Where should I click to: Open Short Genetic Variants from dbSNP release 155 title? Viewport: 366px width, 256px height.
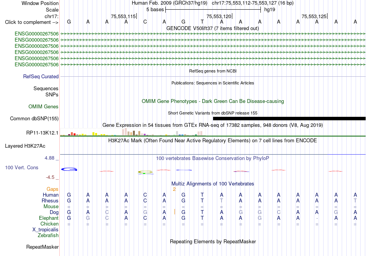click(213, 113)
